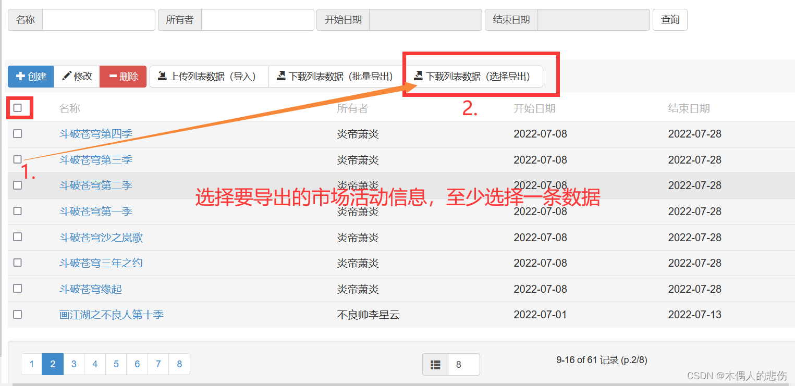Click the page-size box showing 8

pos(464,365)
